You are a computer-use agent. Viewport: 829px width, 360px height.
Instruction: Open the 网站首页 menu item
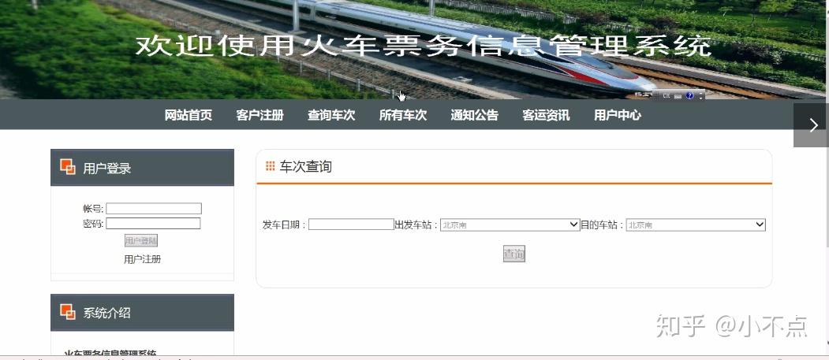click(189, 115)
